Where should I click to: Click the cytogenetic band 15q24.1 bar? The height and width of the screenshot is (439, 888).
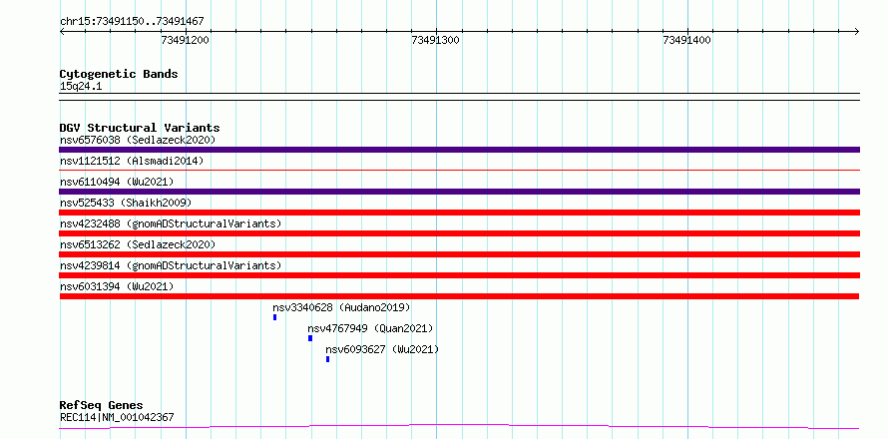(459, 97)
